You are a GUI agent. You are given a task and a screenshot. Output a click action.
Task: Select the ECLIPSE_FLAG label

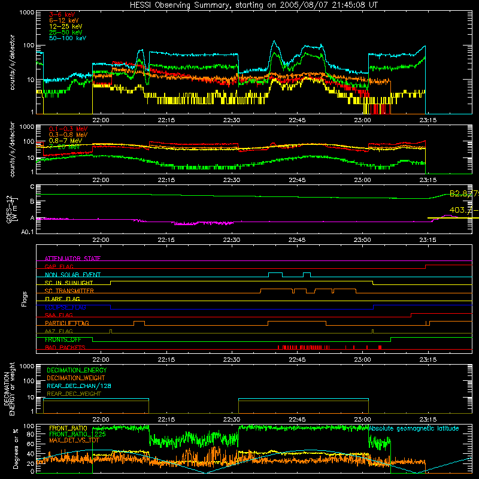pos(65,307)
